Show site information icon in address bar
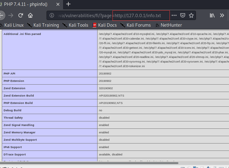The height and width of the screenshot is (168, 229). click(x=52, y=15)
